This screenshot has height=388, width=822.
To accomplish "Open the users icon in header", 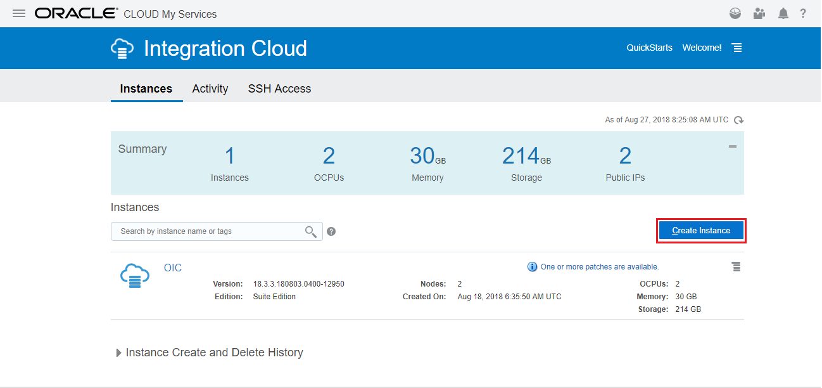I will (759, 13).
